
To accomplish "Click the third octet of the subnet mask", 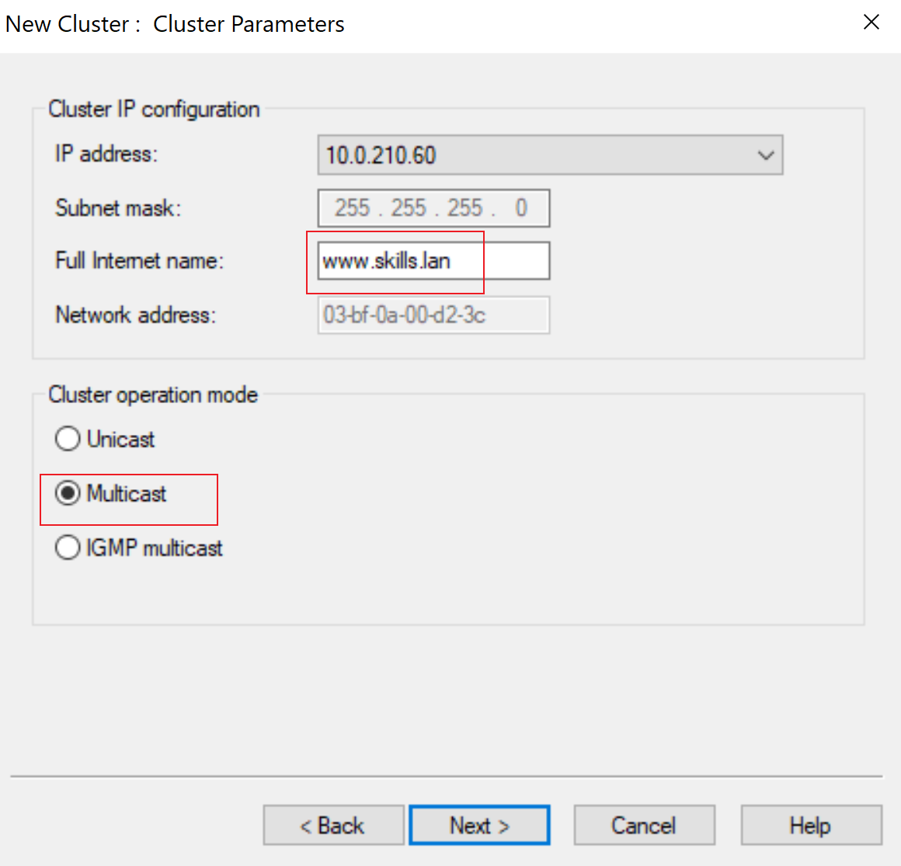I will (x=464, y=208).
